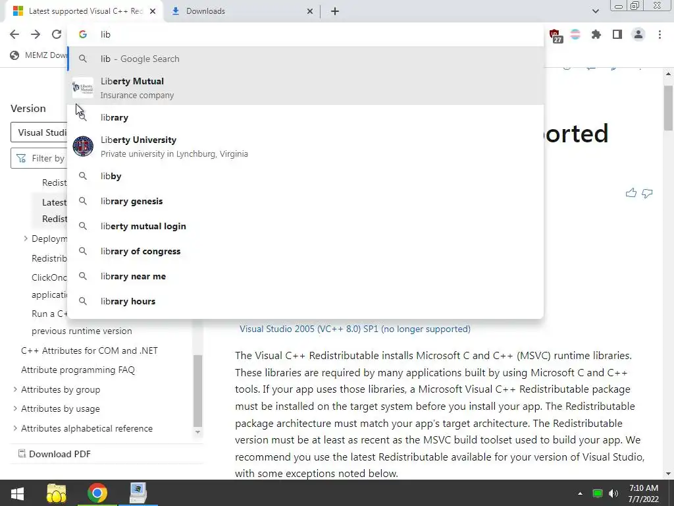Go forward using the browser forward arrow
The width and height of the screenshot is (674, 506).
point(36,34)
